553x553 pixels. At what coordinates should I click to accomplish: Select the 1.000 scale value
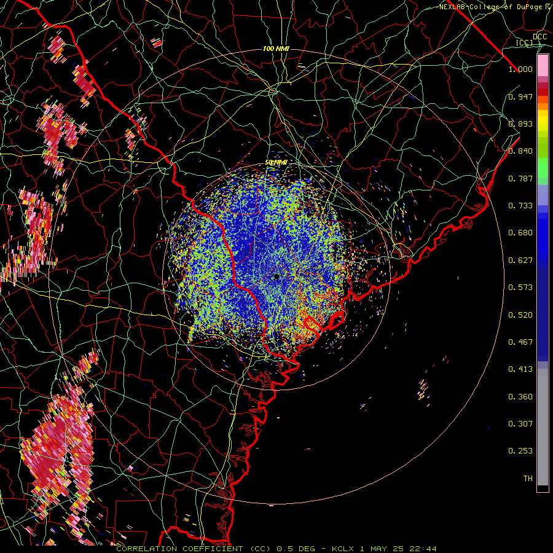520,69
